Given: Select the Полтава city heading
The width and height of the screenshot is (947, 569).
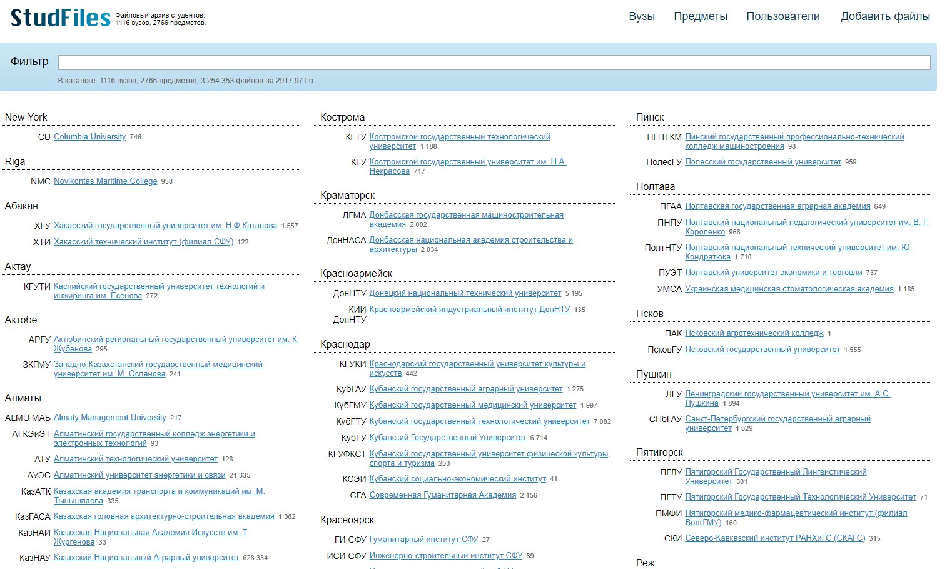Looking at the screenshot, I should coord(656,187).
